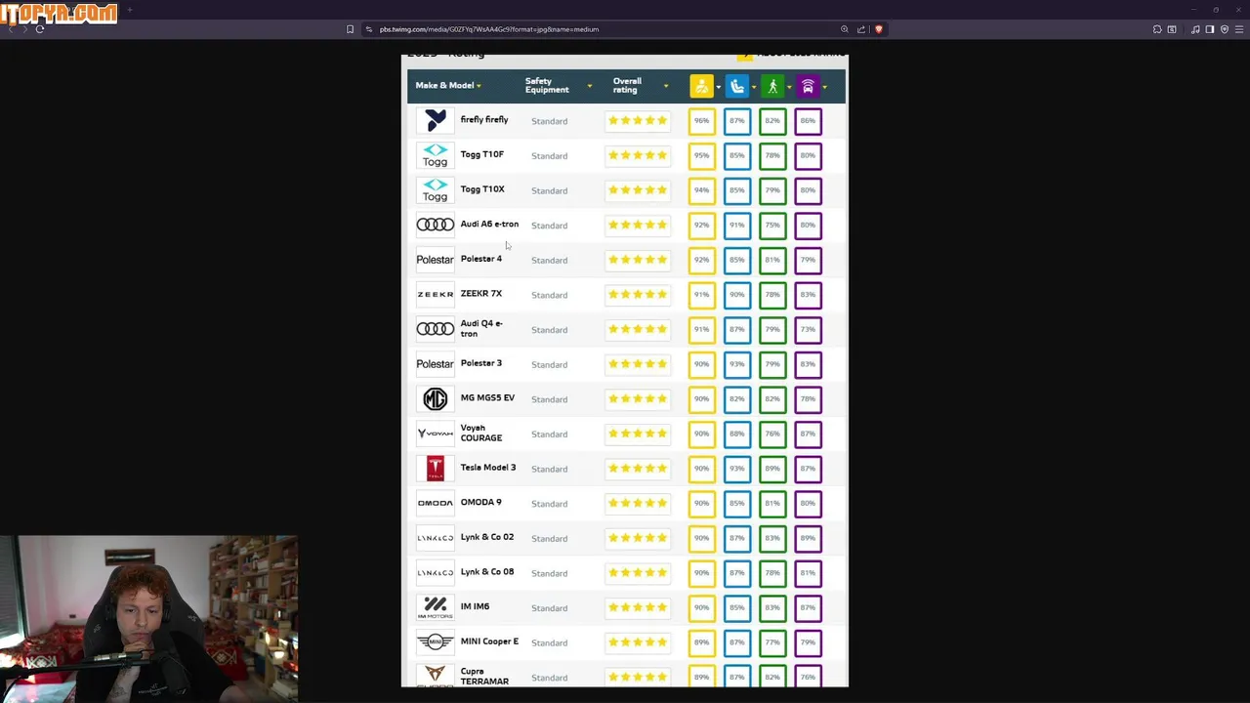
Task: Select the Lynk & Co 02 model name
Action: [486, 537]
